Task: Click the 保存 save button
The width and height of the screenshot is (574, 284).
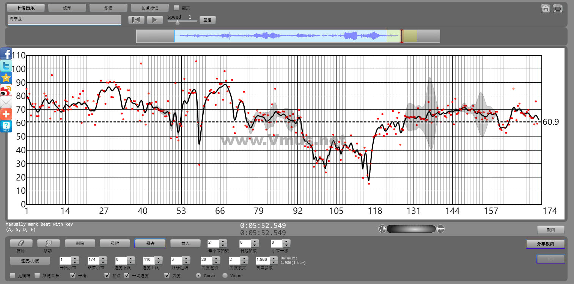Action: [150, 243]
